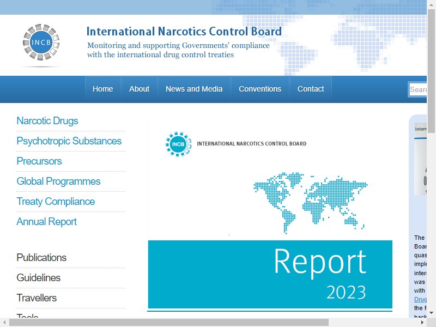Focus the Search input field

coord(418,89)
